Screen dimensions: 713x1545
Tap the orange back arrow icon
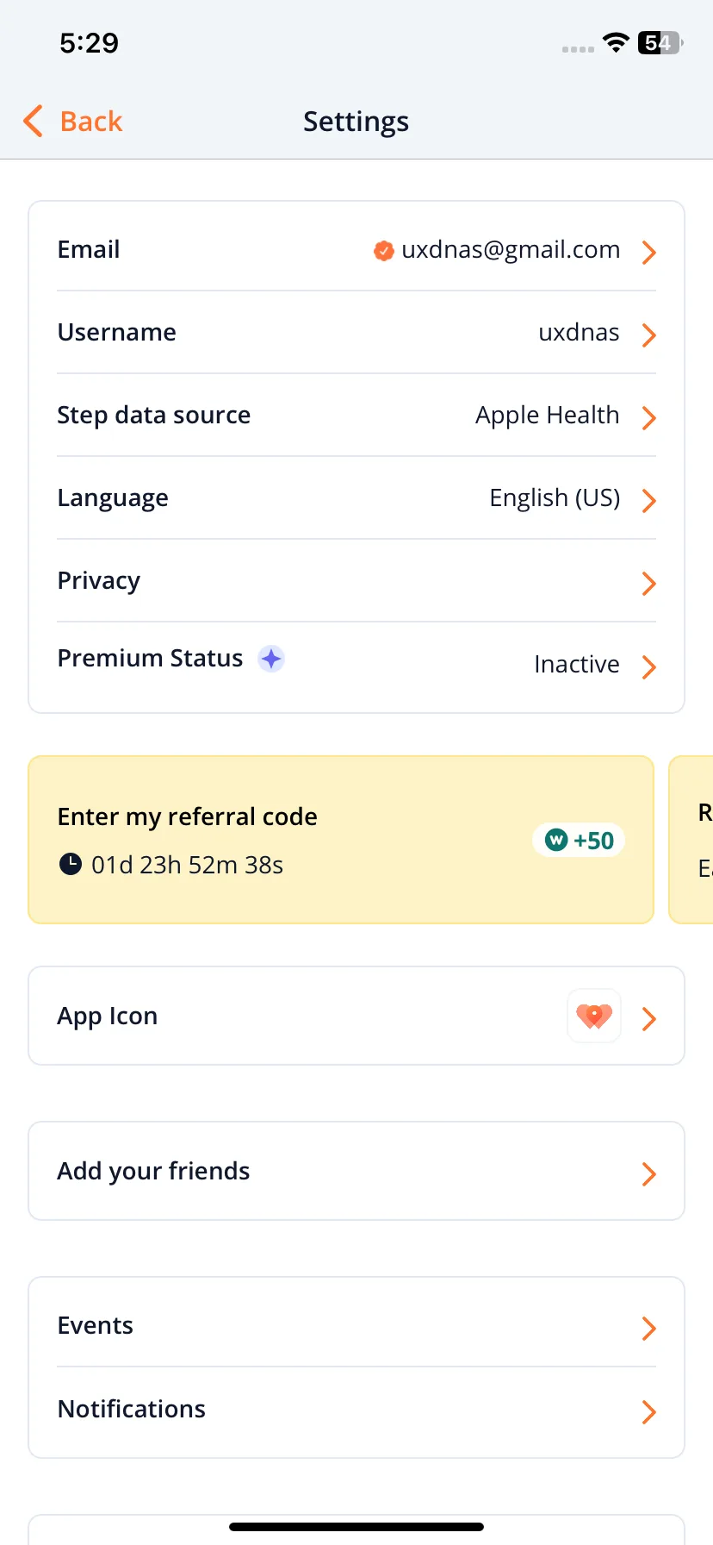[x=33, y=122]
